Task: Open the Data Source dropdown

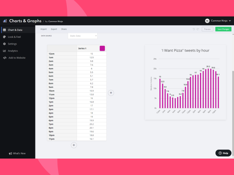Action: pyautogui.click(x=83, y=36)
